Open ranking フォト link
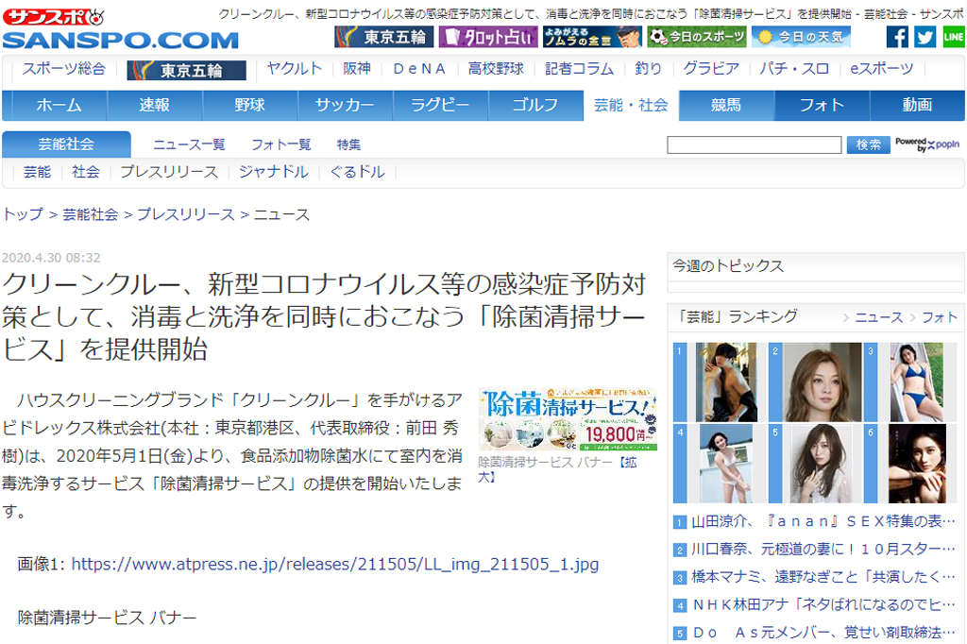 pos(940,317)
